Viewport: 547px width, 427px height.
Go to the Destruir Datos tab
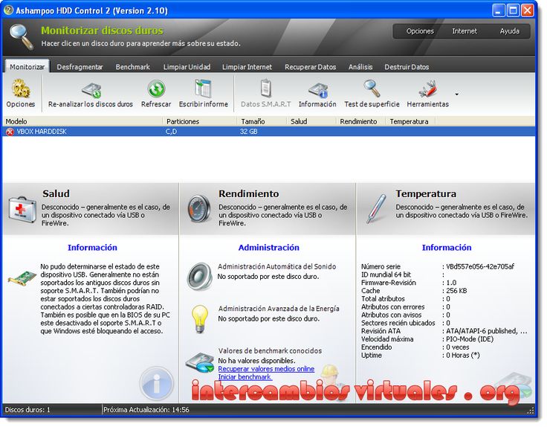point(408,67)
